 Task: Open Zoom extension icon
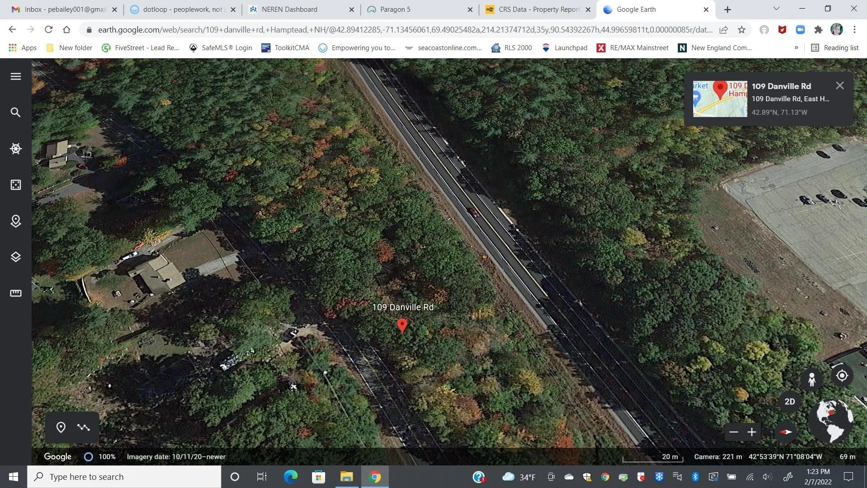point(800,30)
